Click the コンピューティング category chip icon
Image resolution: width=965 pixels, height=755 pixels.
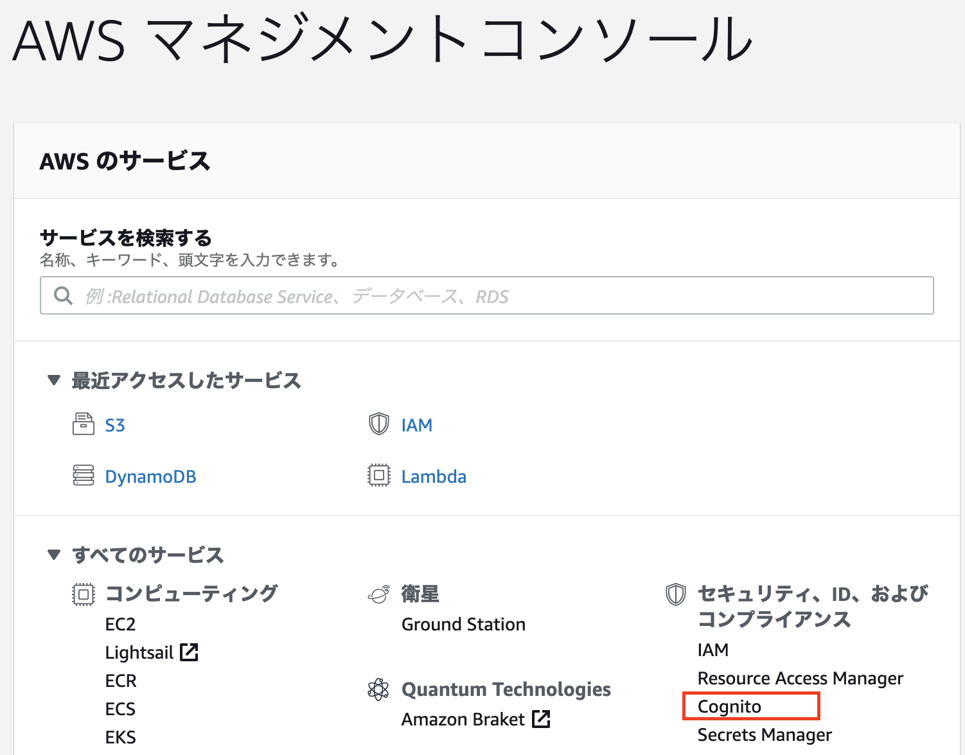(84, 594)
